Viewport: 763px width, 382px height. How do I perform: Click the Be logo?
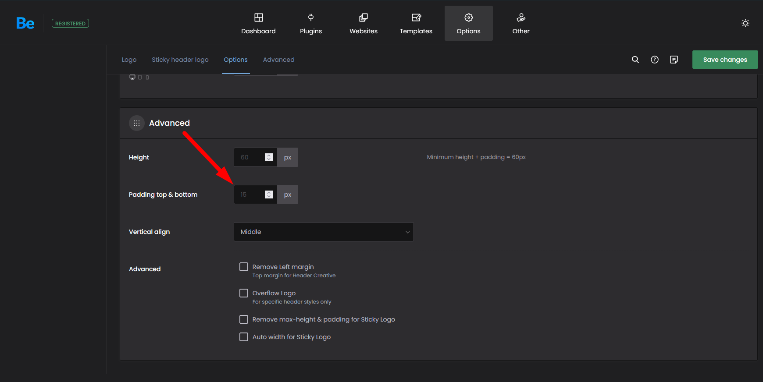coord(25,23)
